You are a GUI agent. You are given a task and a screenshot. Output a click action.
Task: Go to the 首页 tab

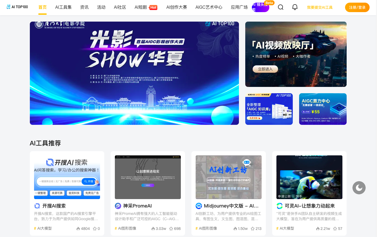[x=43, y=7]
